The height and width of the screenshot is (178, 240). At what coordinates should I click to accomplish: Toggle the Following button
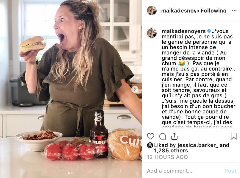[213, 11]
